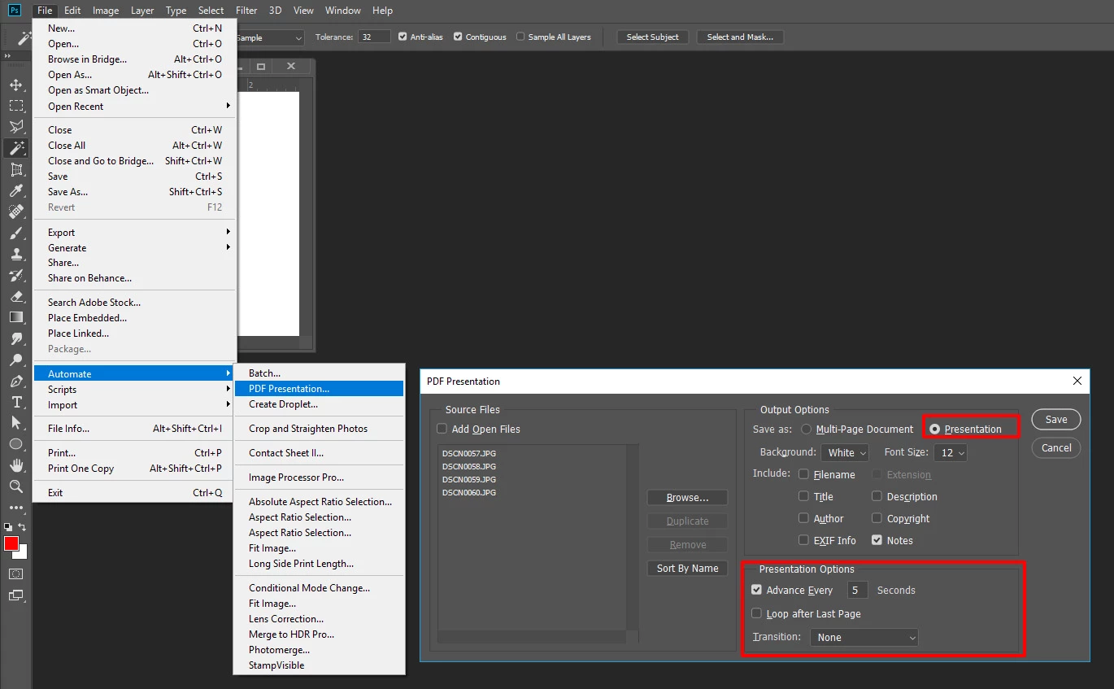
Task: Select the Zoom magnifier tool
Action: [x=16, y=486]
